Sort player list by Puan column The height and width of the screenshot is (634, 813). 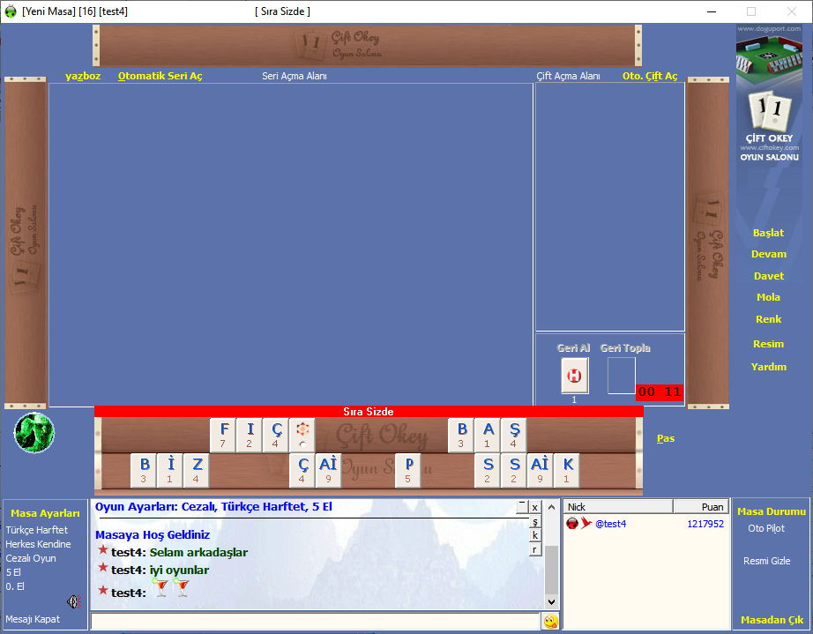pyautogui.click(x=701, y=507)
